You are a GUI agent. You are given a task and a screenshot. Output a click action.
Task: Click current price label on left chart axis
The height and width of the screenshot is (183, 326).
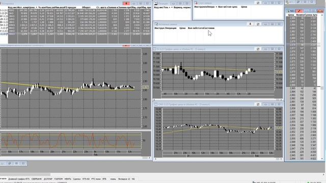point(145,87)
